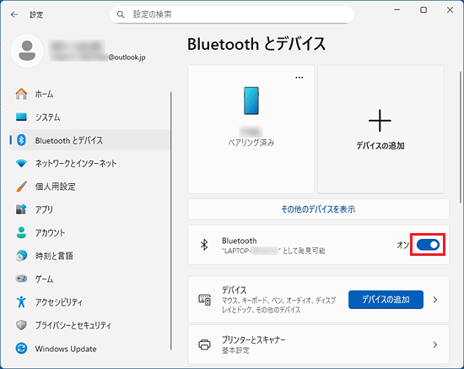Expand the プリンターとスキャナー chevron
464x369 pixels.
click(x=435, y=345)
